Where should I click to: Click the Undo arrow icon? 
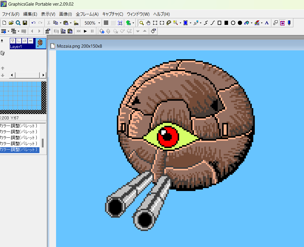tap(33, 23)
